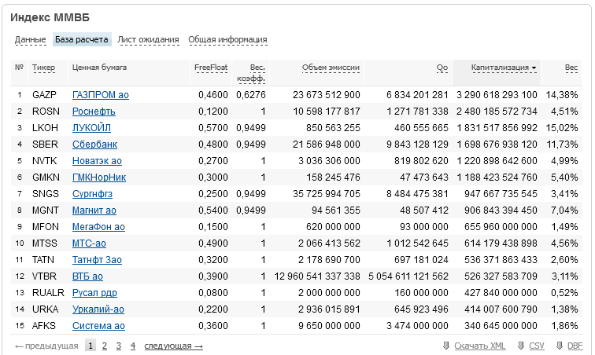This screenshot has width=595, height=355.
Task: Open the Уркалий-ао link
Action: [98, 309]
